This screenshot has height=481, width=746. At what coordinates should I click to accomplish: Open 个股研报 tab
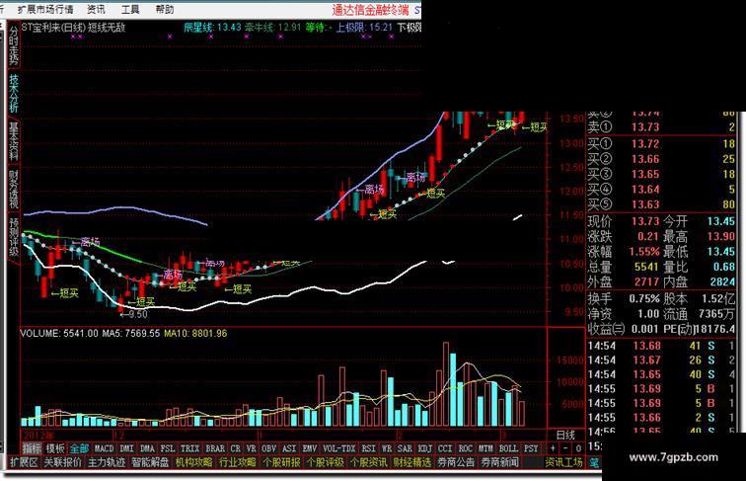click(281, 462)
